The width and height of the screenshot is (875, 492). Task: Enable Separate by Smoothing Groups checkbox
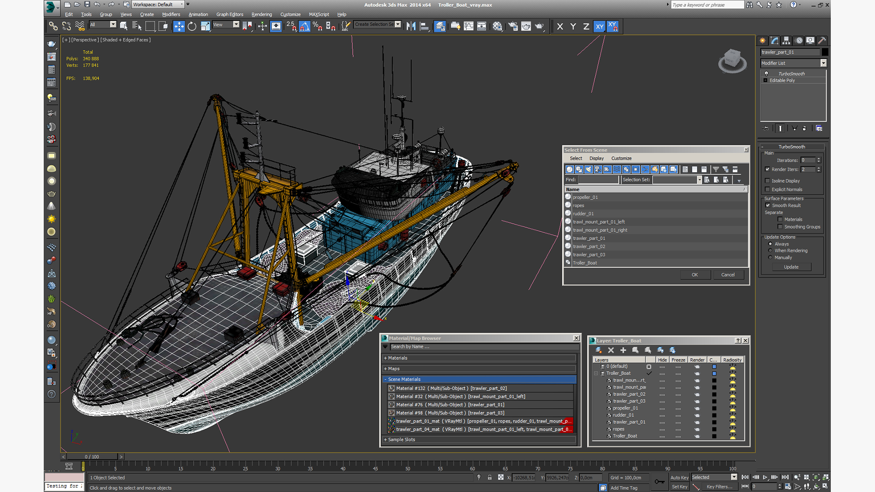[780, 227]
